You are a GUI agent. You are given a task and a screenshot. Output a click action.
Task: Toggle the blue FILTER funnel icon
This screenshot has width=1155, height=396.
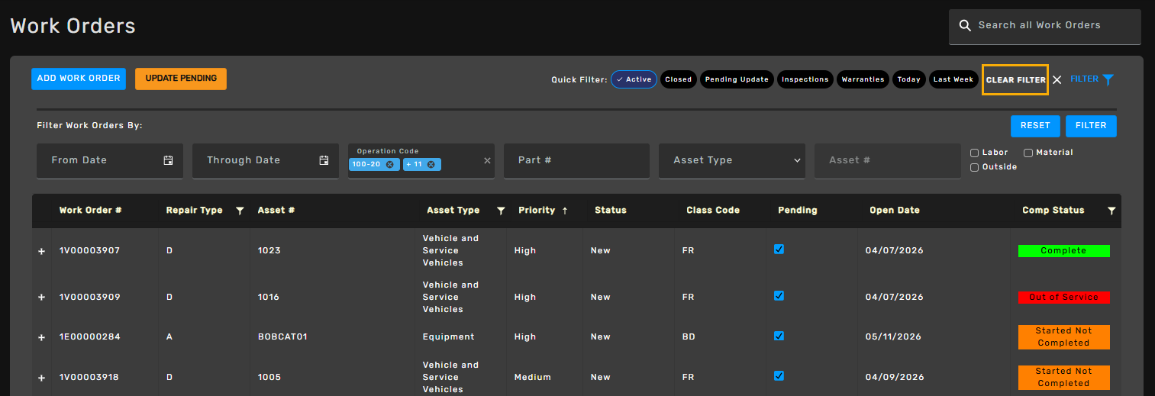pos(1108,79)
